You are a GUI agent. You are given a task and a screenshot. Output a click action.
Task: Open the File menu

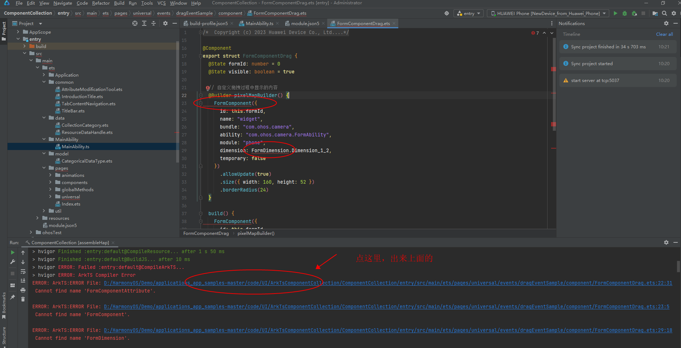pyautogui.click(x=19, y=3)
